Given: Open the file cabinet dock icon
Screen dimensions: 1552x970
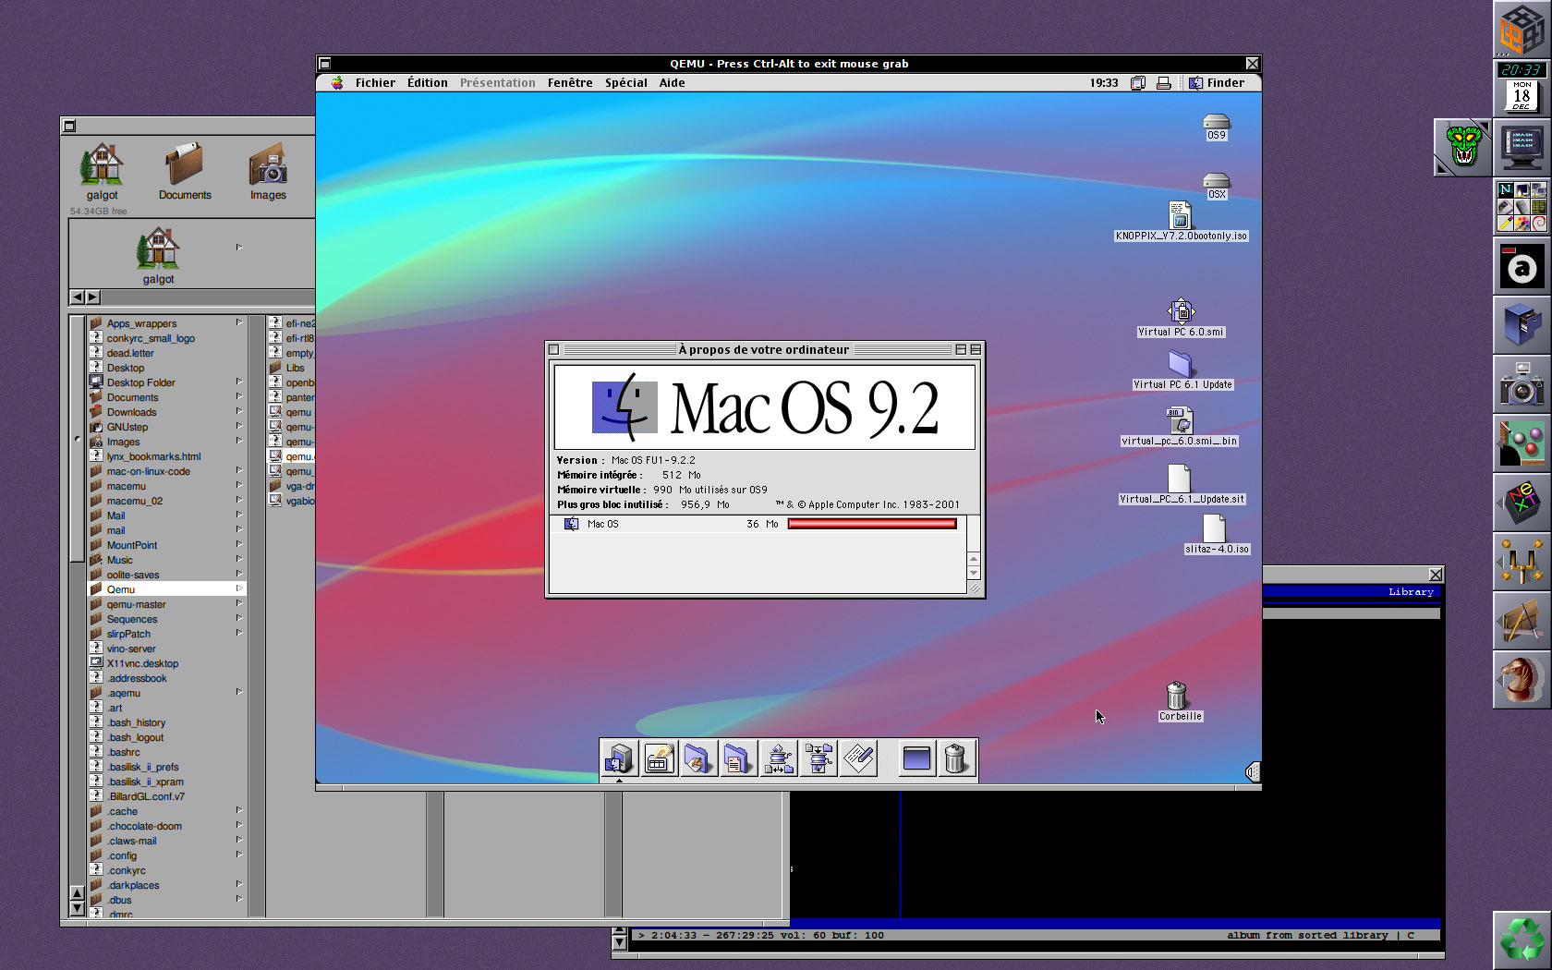Looking at the screenshot, I should click(x=1521, y=327).
